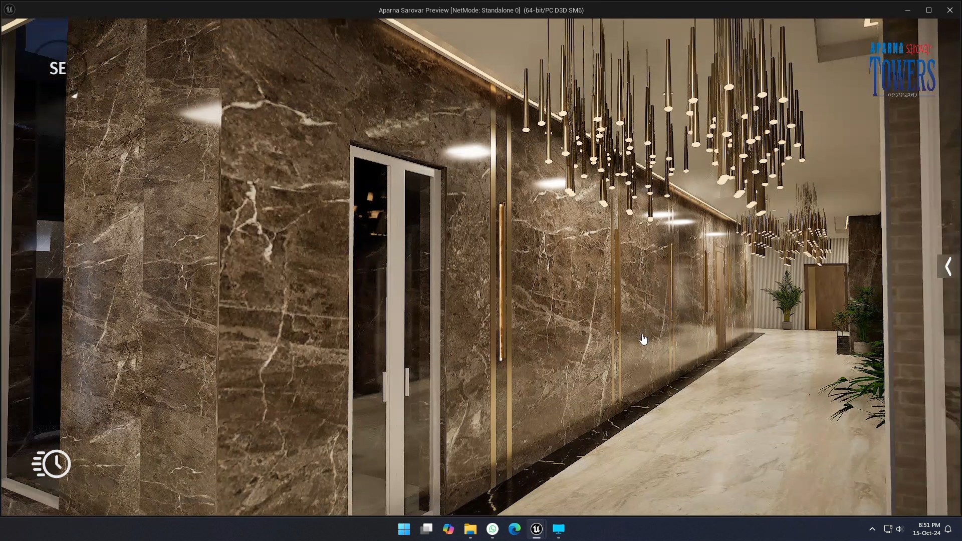Click the monitor app icon on the taskbar
962x541 pixels.
pyautogui.click(x=558, y=529)
